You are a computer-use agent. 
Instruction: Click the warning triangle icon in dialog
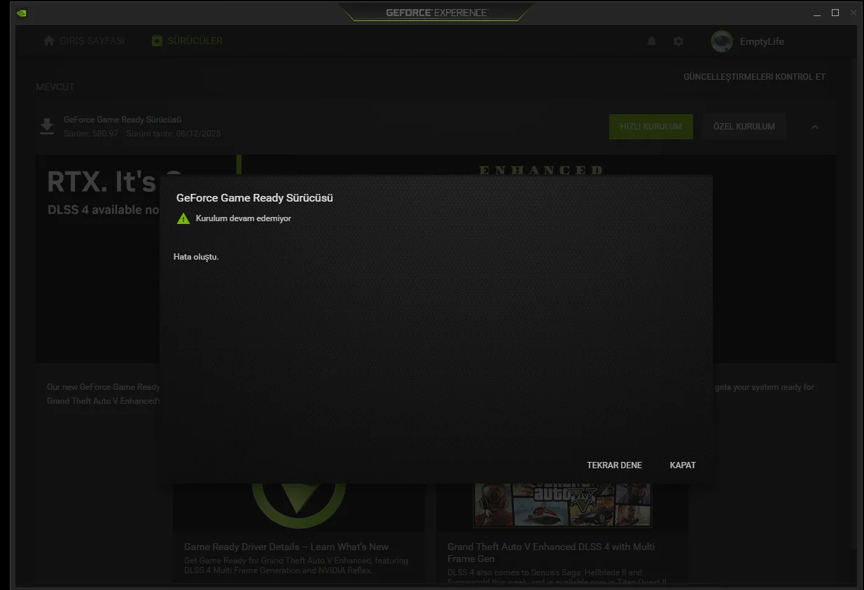tap(183, 218)
